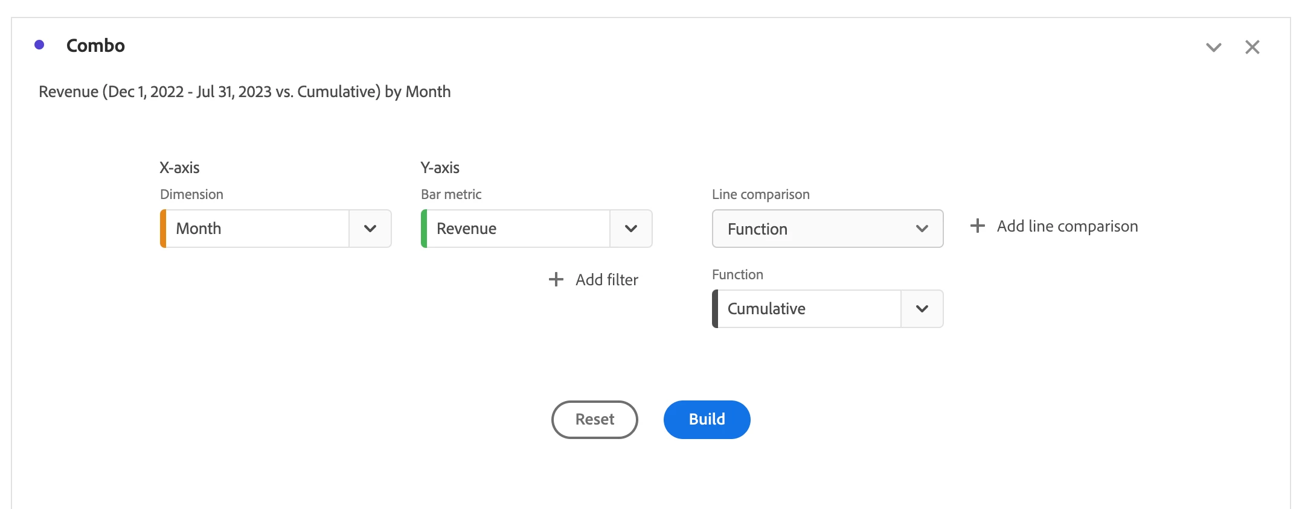
Task: Click the Cumulative field text
Action: click(766, 309)
